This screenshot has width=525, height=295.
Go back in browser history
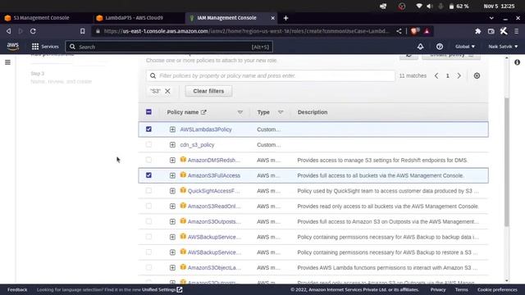coord(9,31)
